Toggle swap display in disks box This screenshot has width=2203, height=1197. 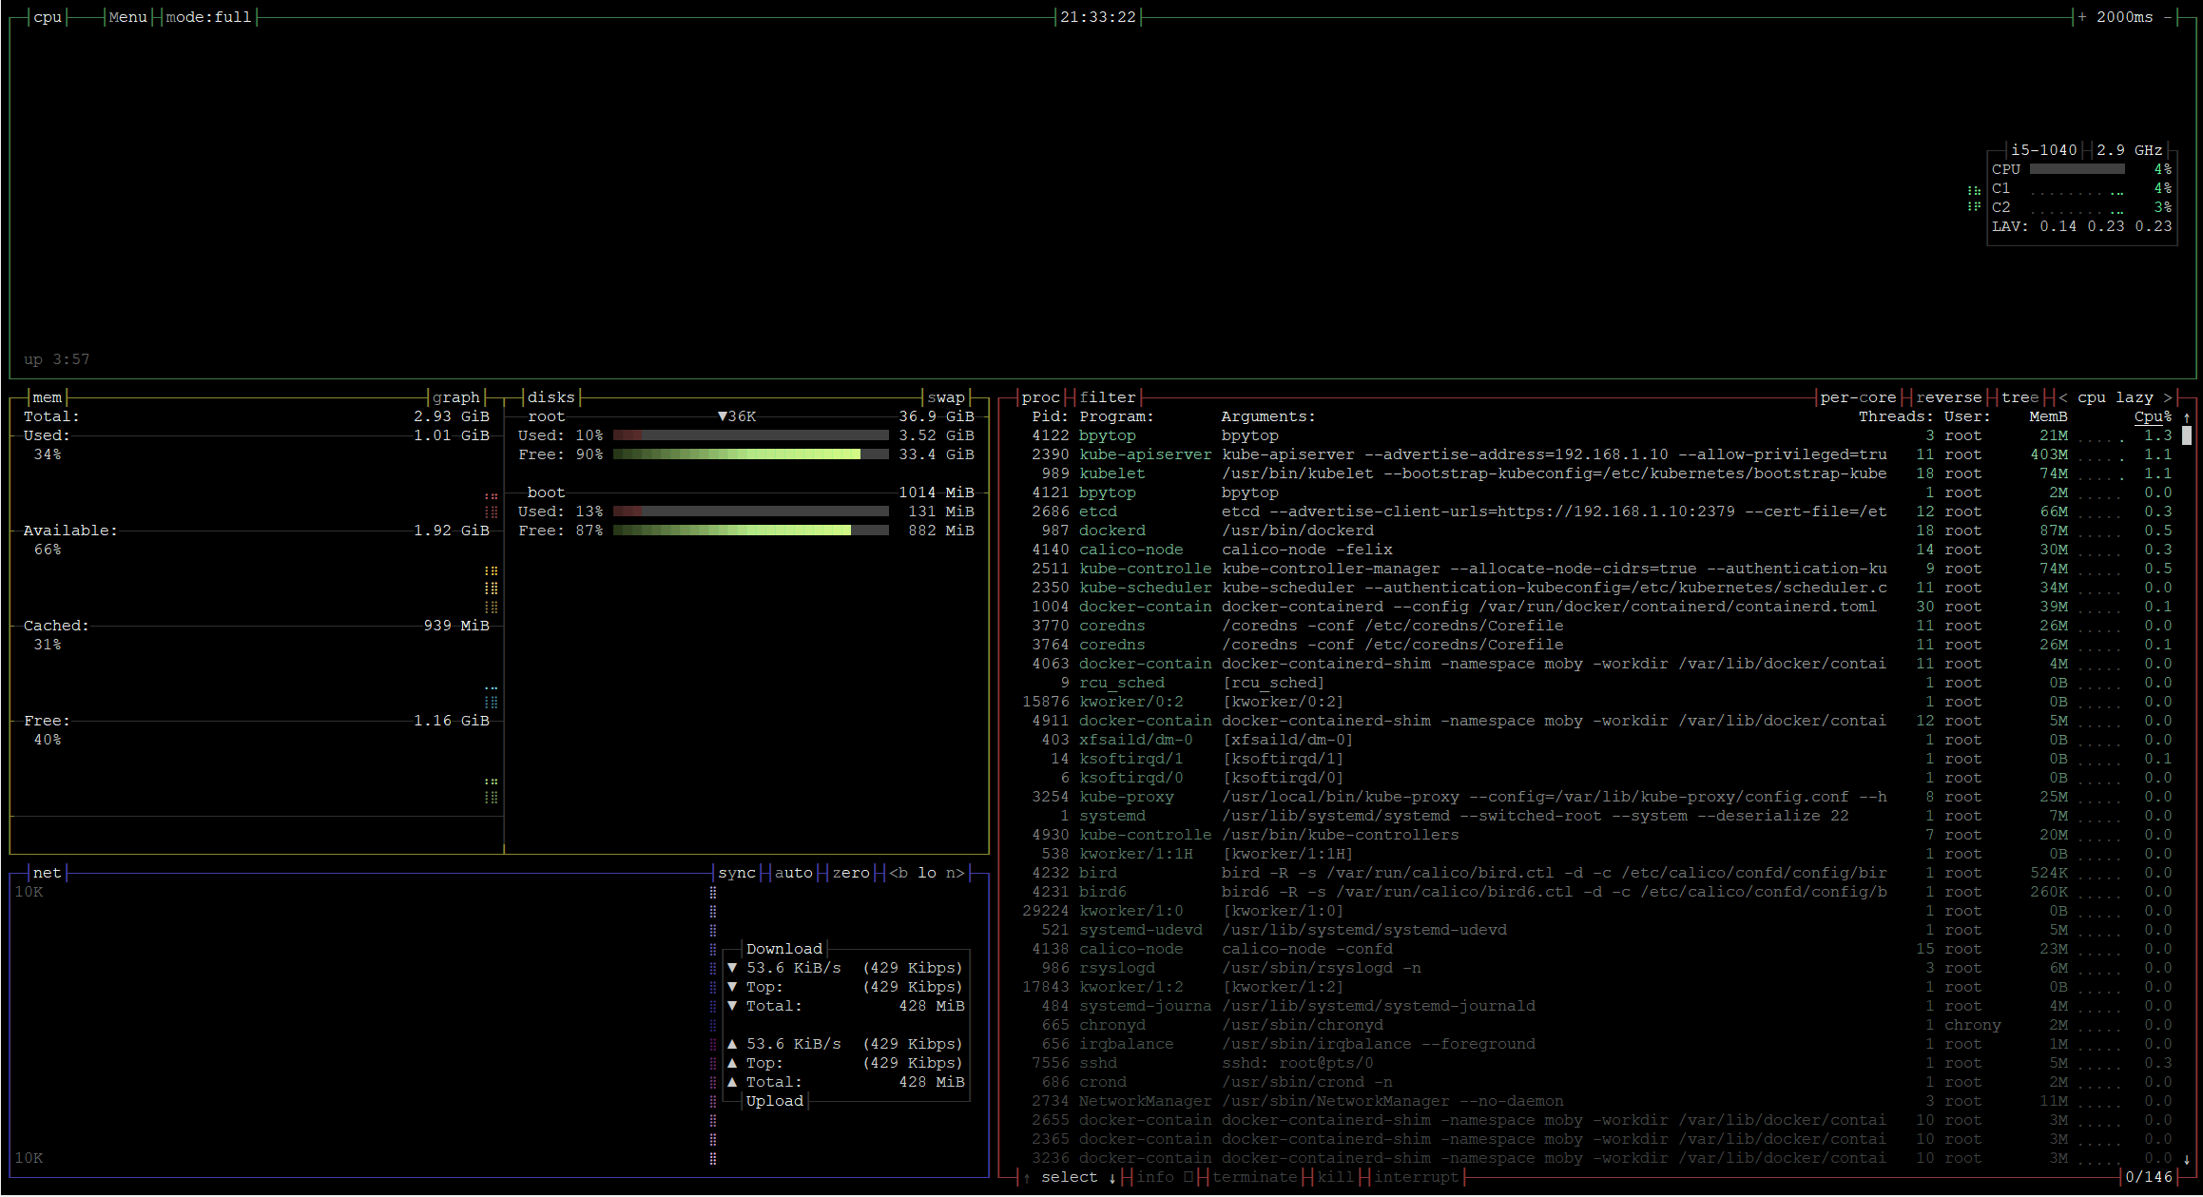[x=946, y=397]
